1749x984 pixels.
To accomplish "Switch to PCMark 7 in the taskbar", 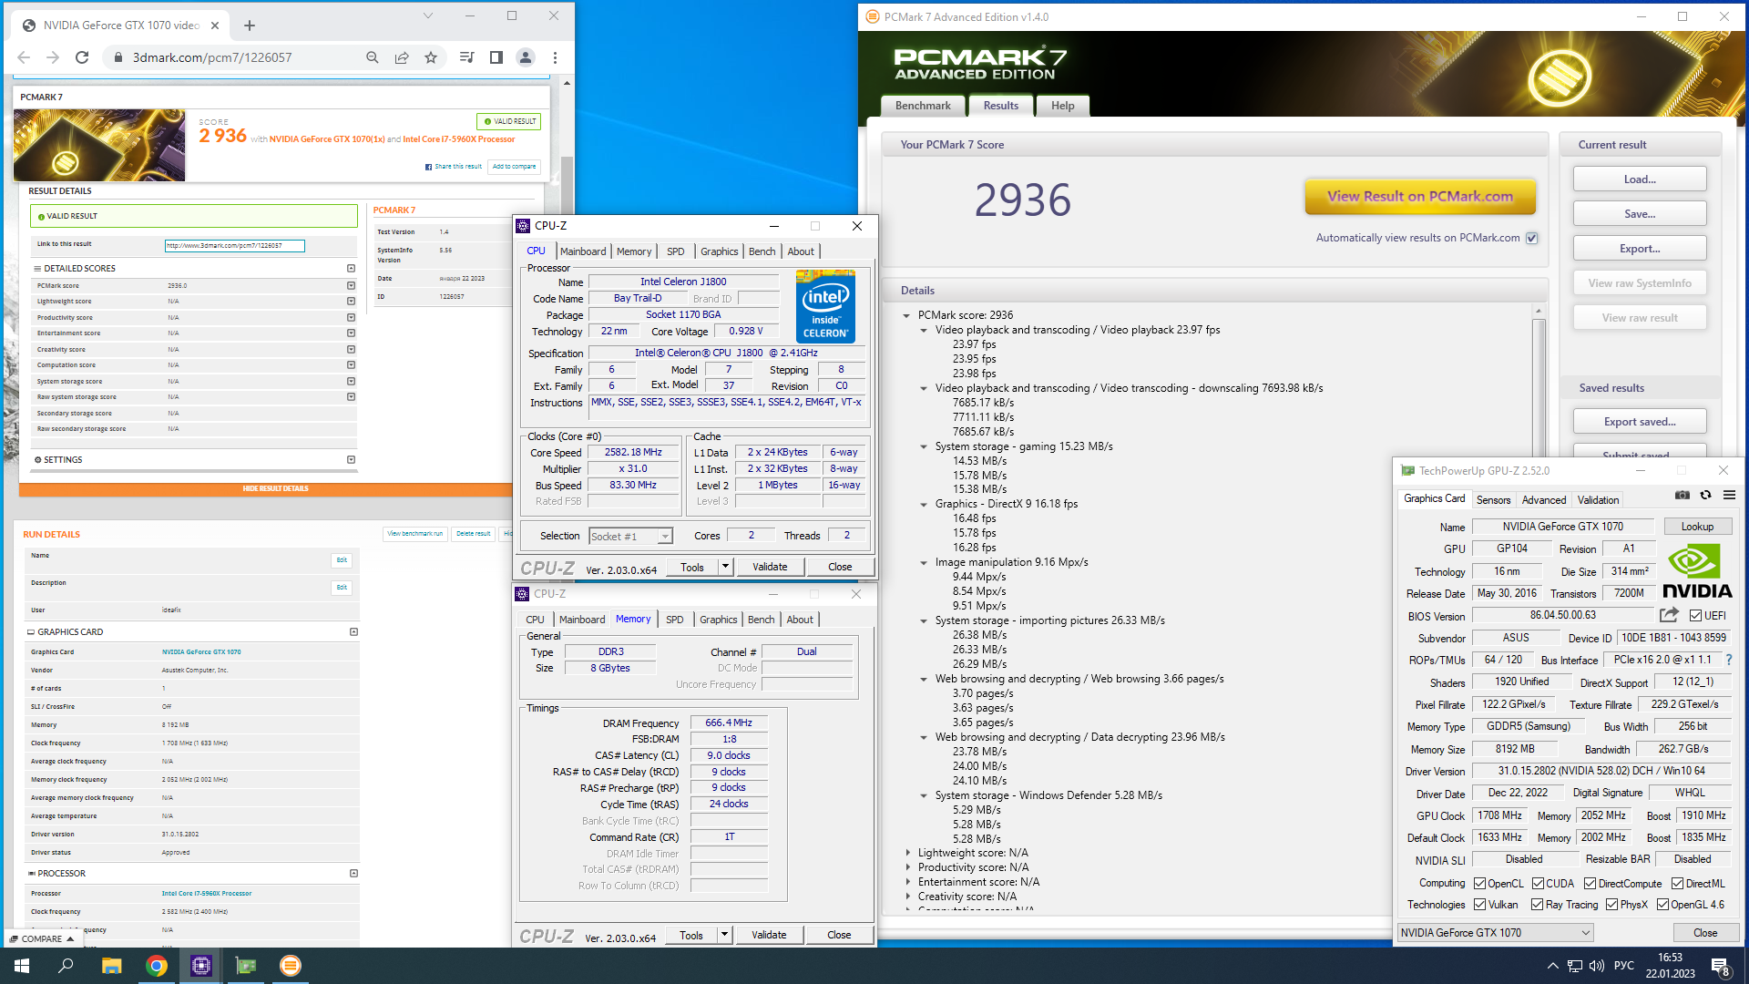I will click(x=291, y=966).
